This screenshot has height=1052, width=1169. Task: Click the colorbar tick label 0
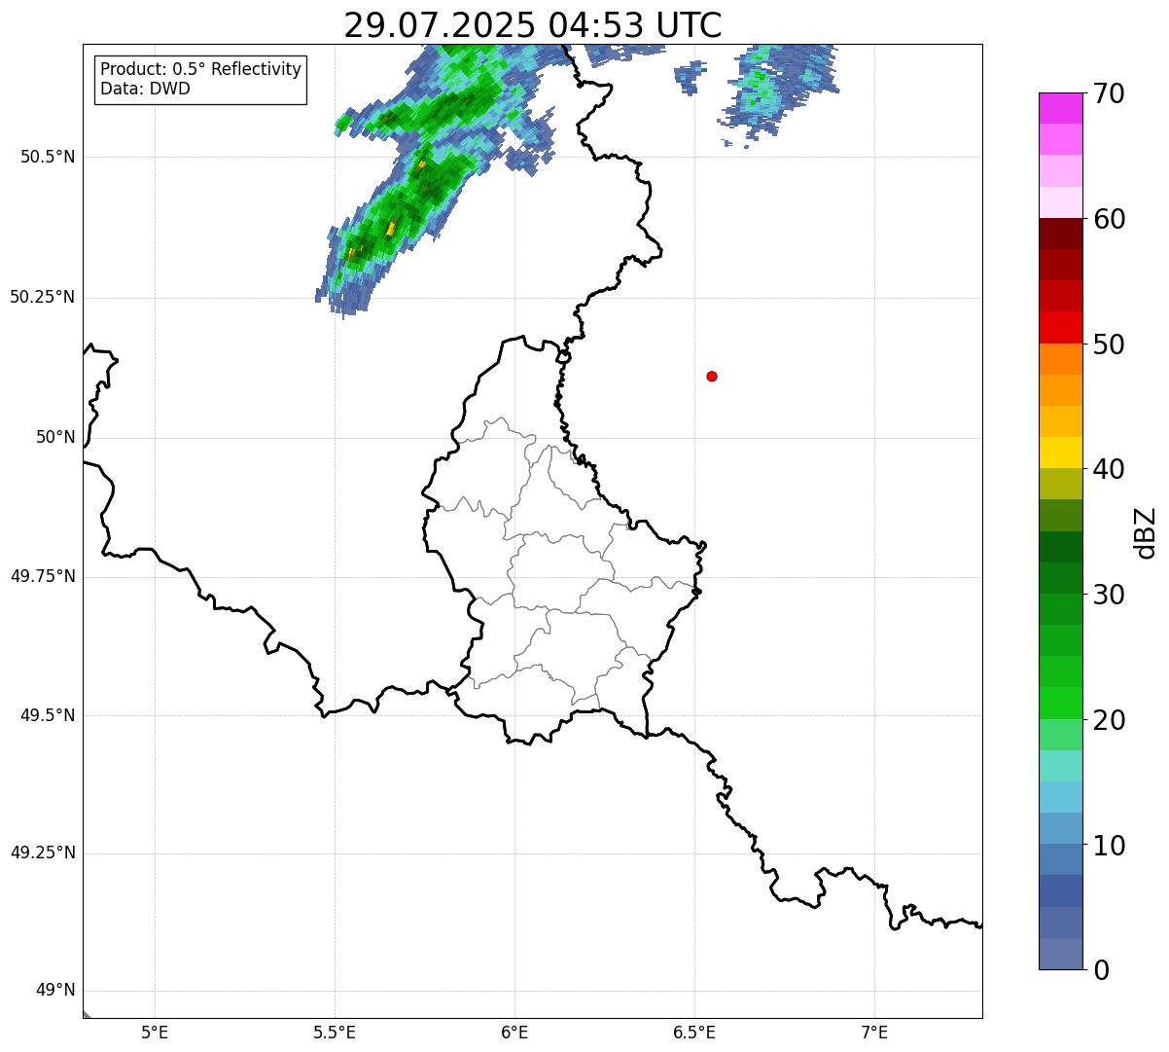pyautogui.click(x=1101, y=970)
